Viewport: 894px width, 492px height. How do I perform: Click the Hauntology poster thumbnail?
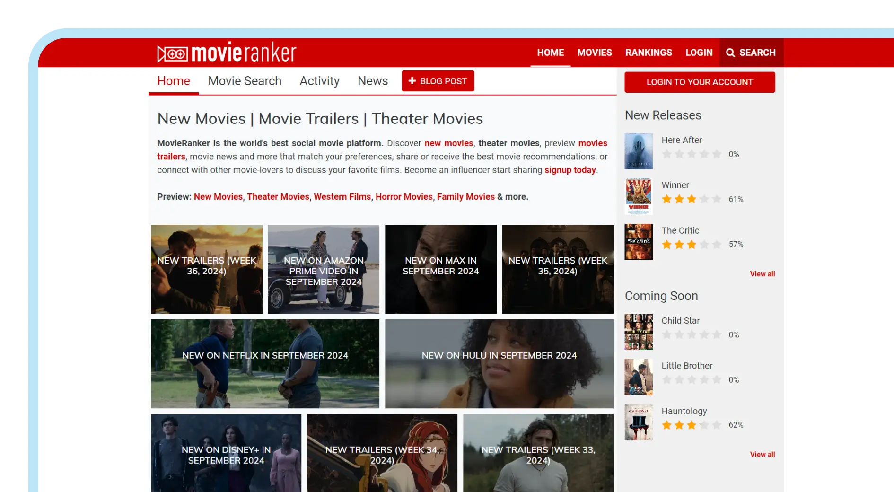point(639,422)
